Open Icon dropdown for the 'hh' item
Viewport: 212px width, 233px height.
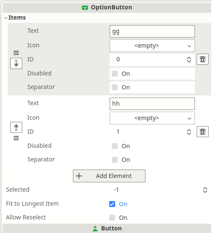[152, 118]
